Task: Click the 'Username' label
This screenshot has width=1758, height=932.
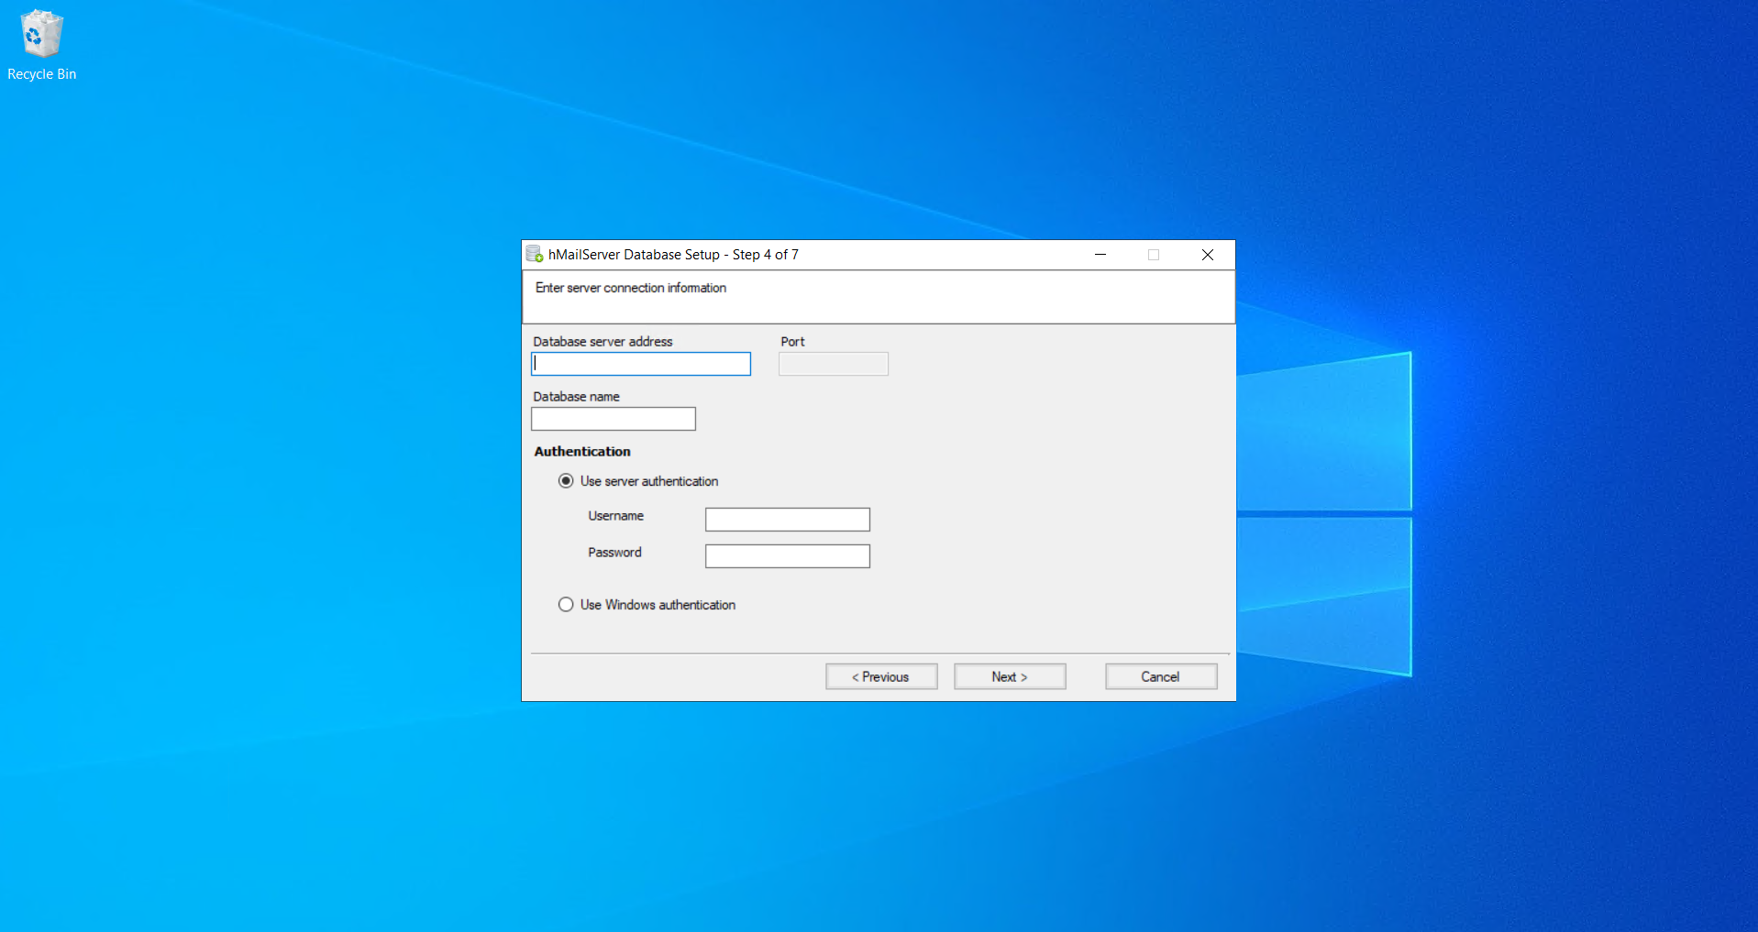Action: pyautogui.click(x=615, y=516)
